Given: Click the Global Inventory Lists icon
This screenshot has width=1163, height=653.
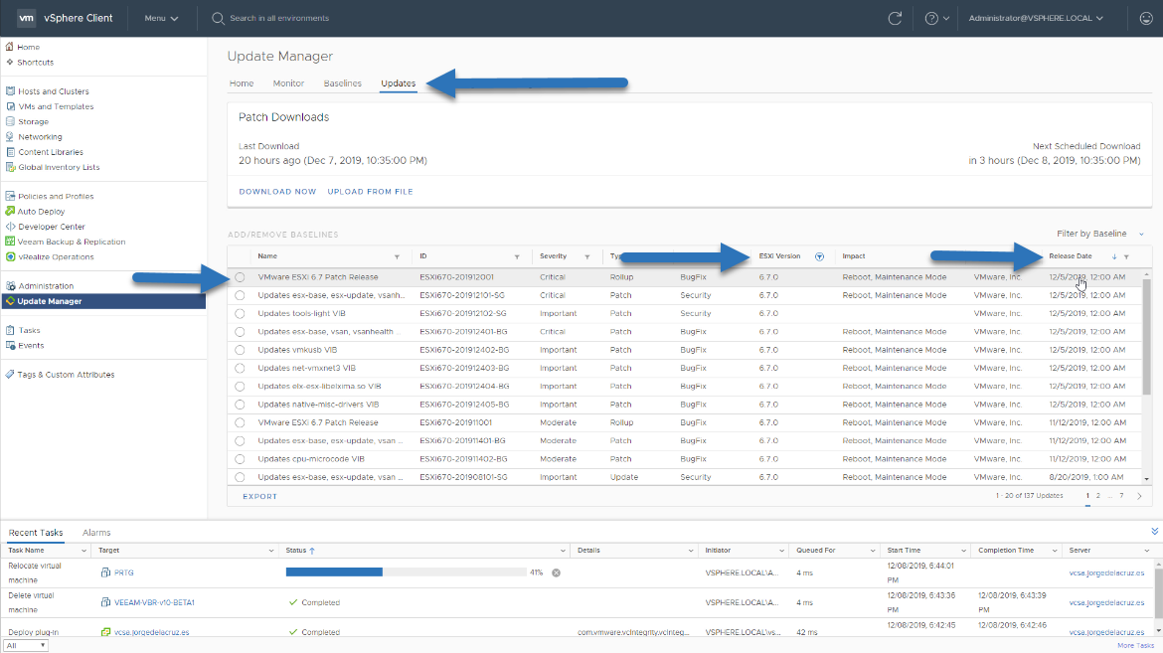Looking at the screenshot, I should (10, 167).
